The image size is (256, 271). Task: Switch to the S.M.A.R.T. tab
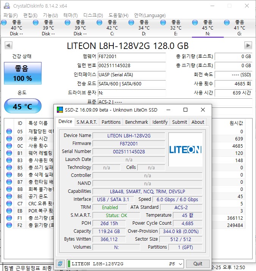coord(87,122)
